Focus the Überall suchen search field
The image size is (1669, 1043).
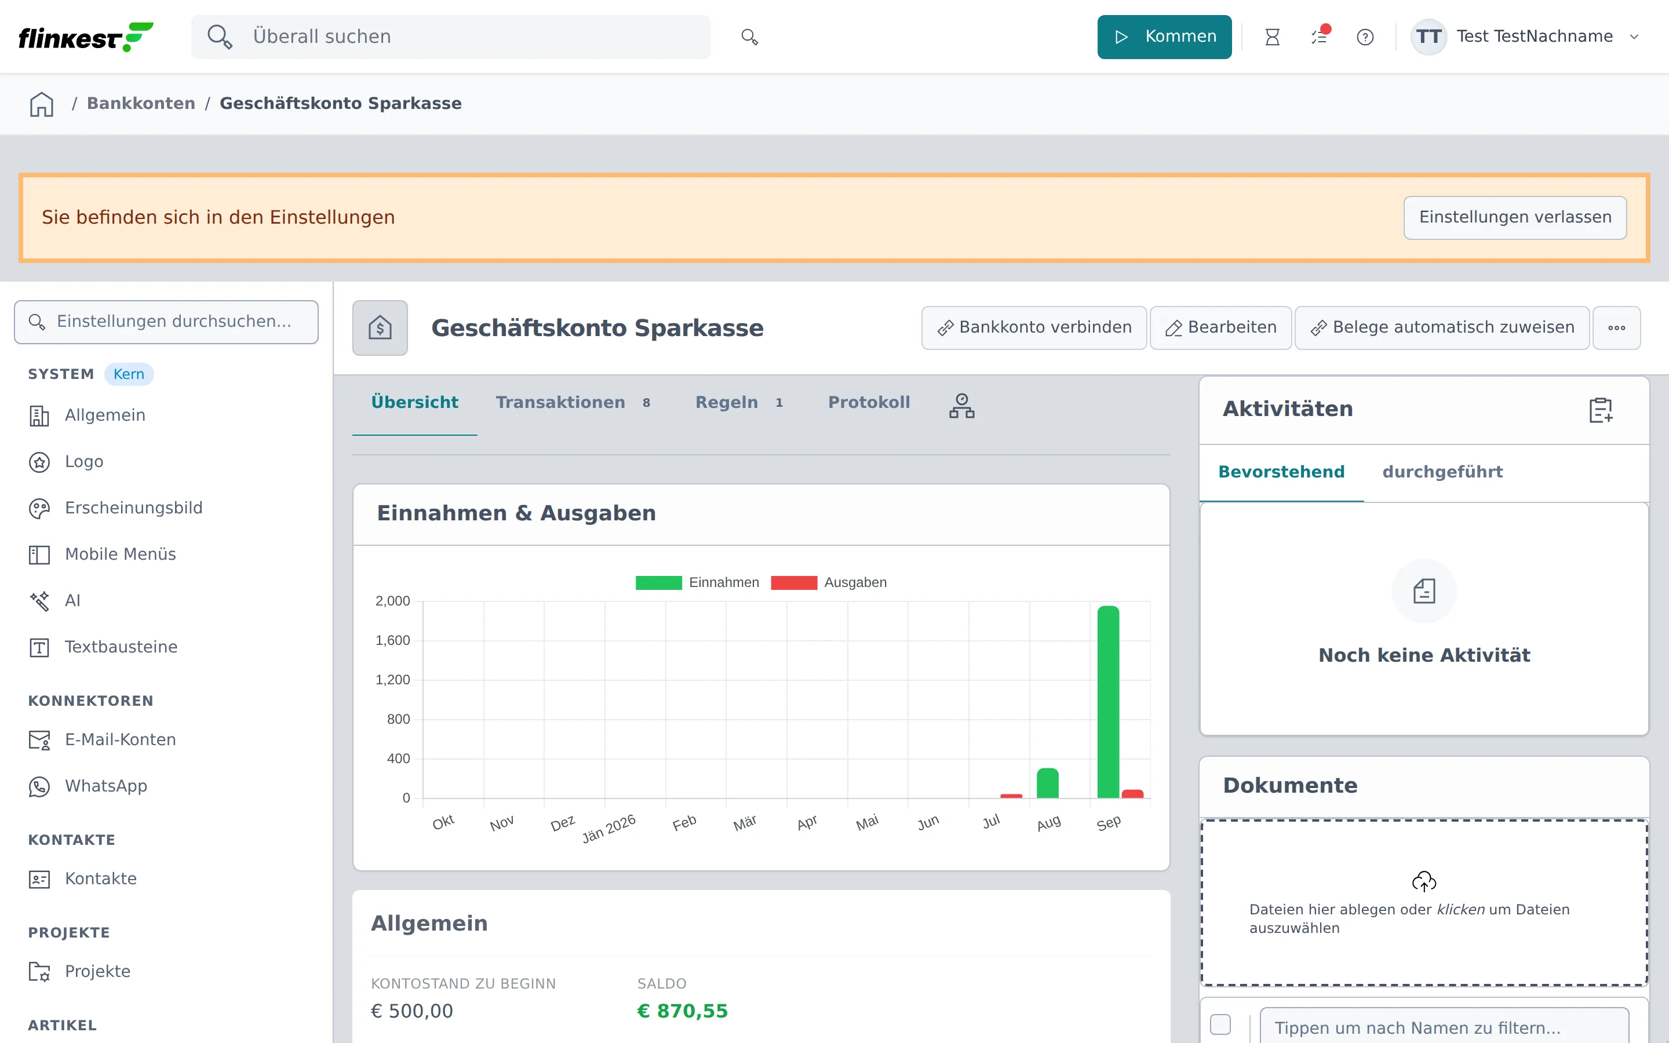pos(450,37)
